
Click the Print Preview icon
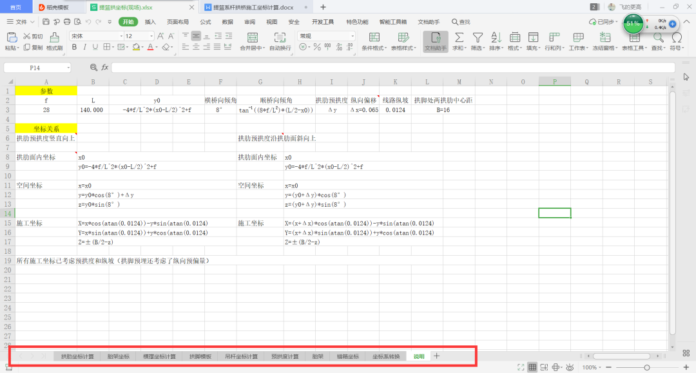(x=78, y=22)
